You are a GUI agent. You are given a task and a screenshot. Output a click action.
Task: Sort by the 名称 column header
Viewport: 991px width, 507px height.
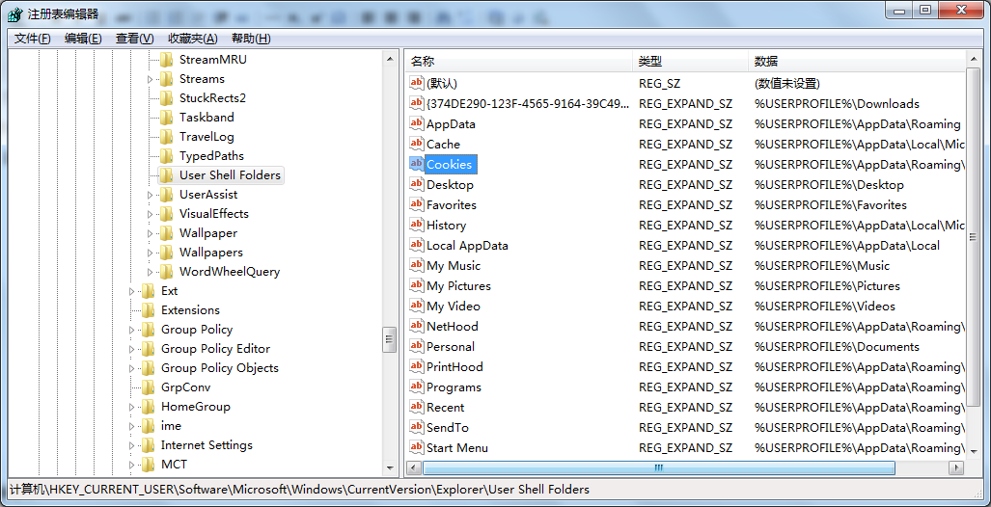(518, 62)
